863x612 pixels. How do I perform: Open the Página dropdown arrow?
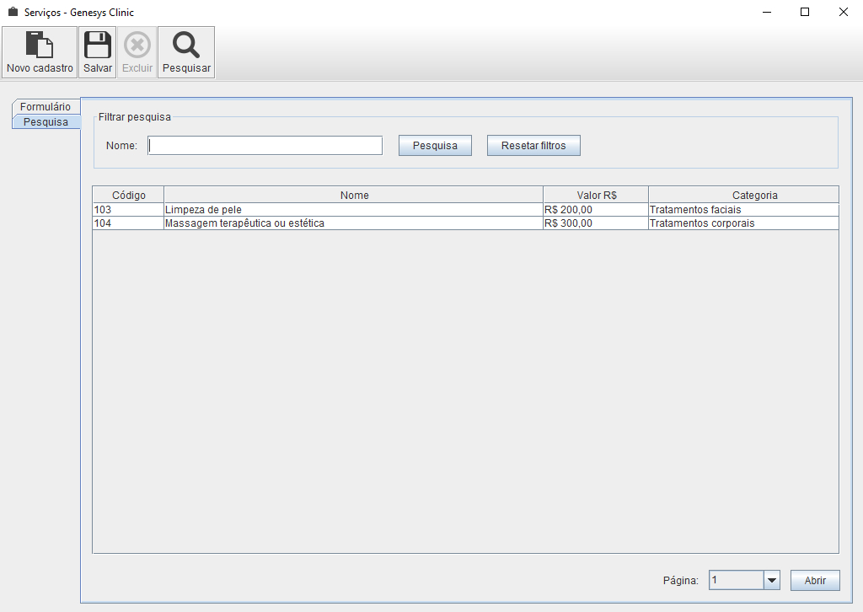click(x=771, y=580)
